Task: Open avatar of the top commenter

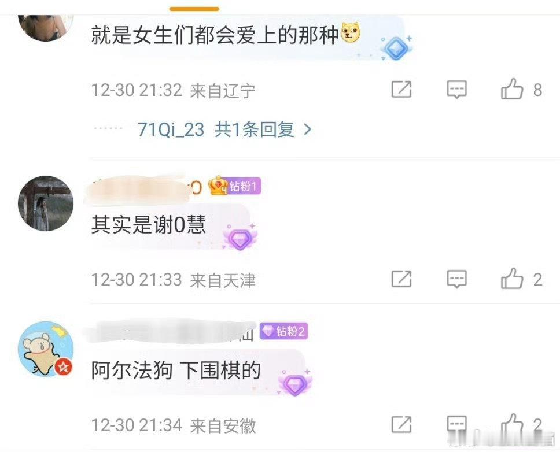Action: tap(46, 28)
